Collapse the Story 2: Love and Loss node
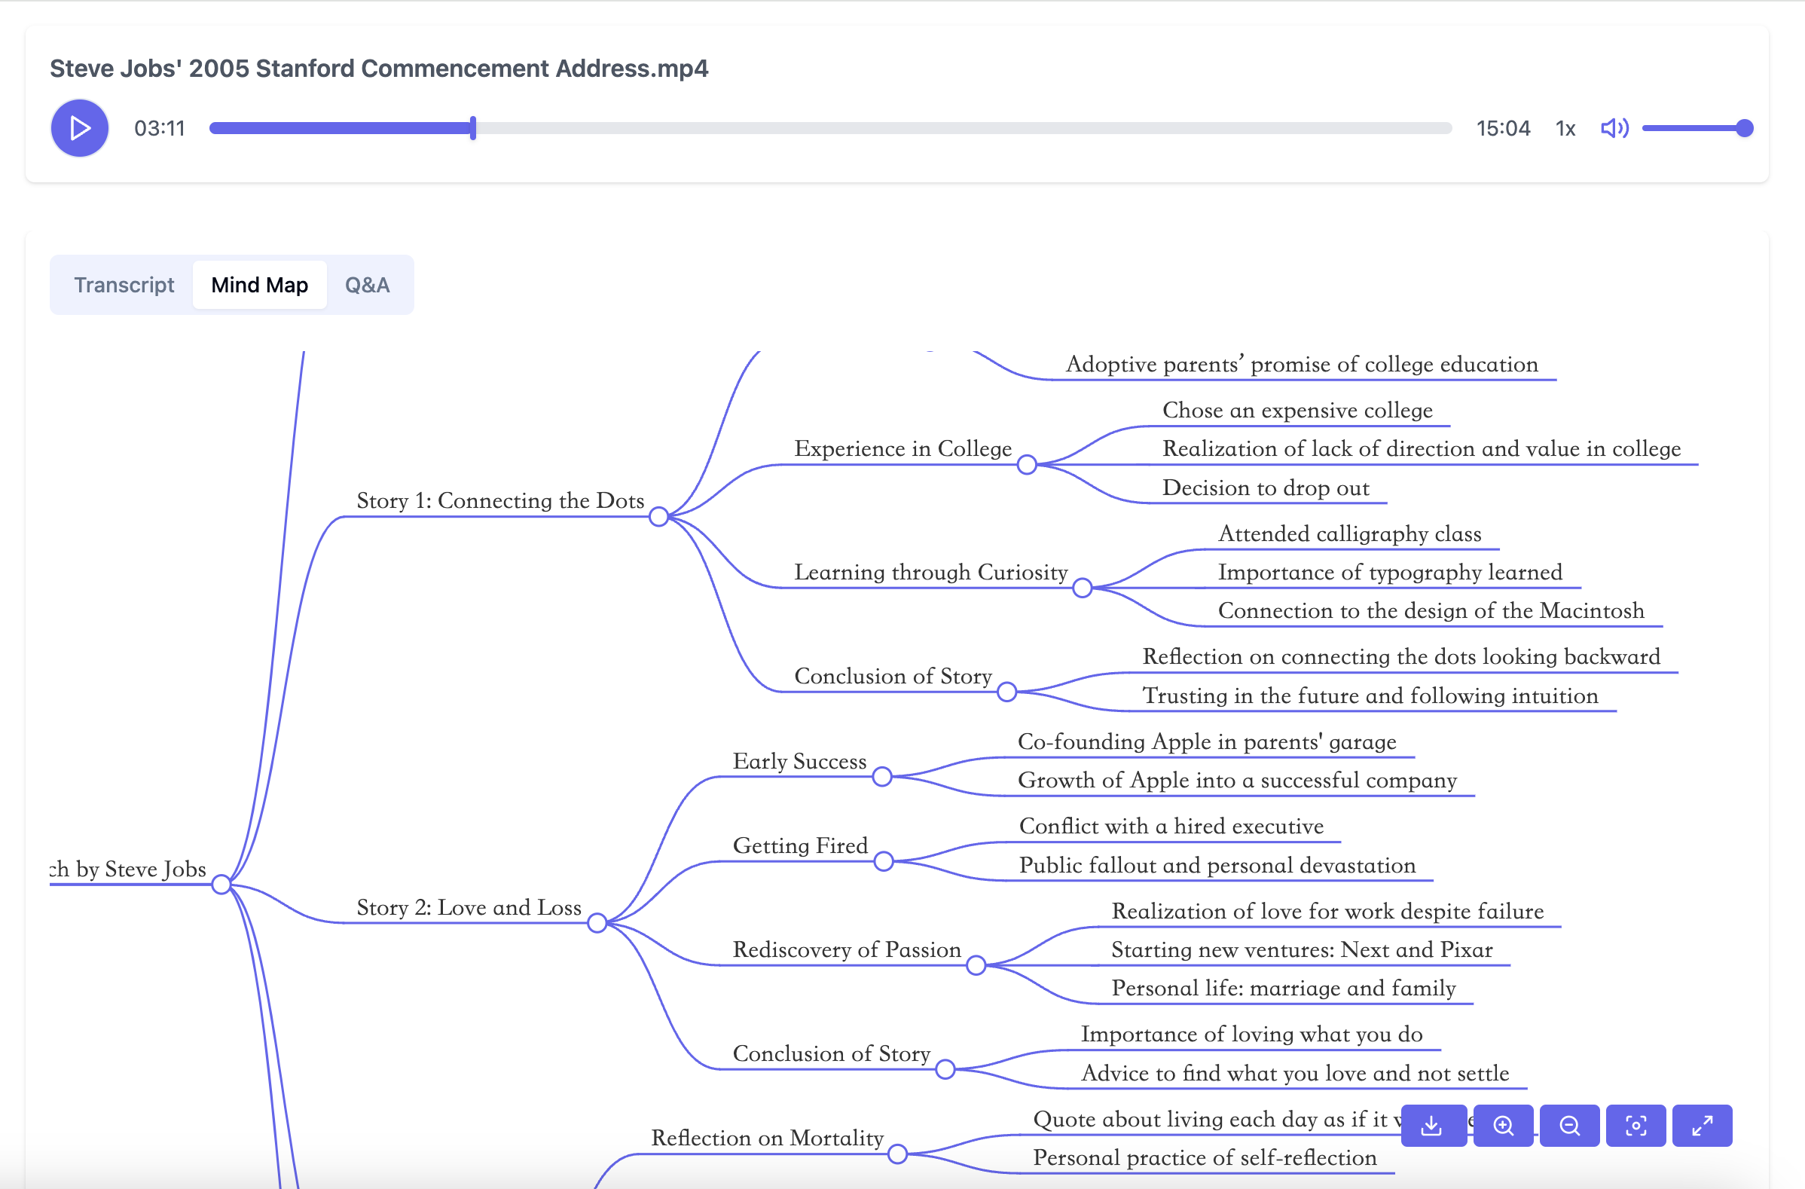The width and height of the screenshot is (1805, 1189). click(597, 923)
